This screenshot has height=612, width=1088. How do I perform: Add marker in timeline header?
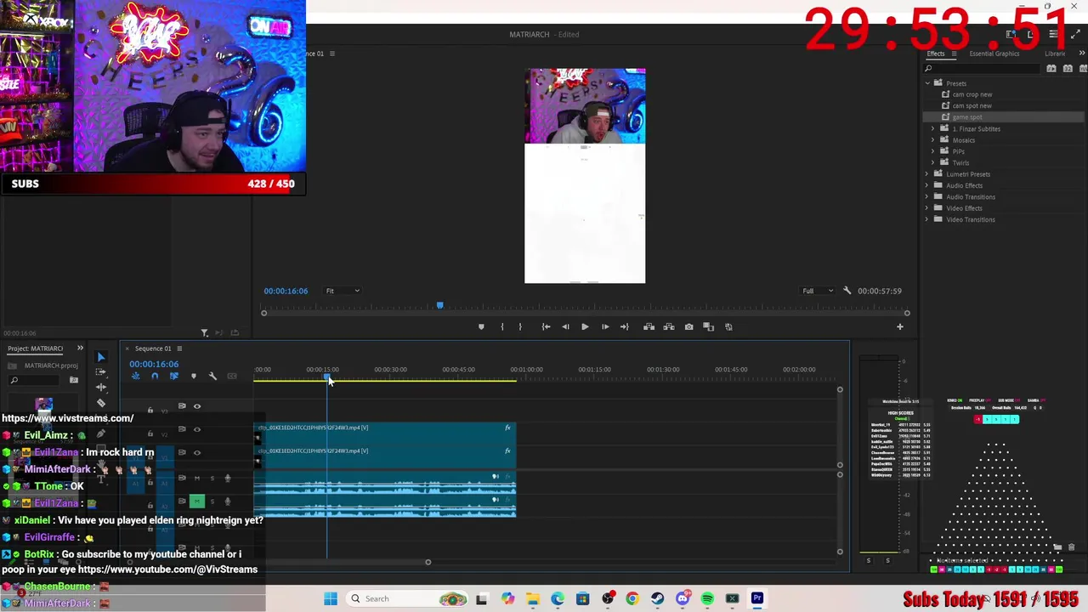[x=194, y=376]
